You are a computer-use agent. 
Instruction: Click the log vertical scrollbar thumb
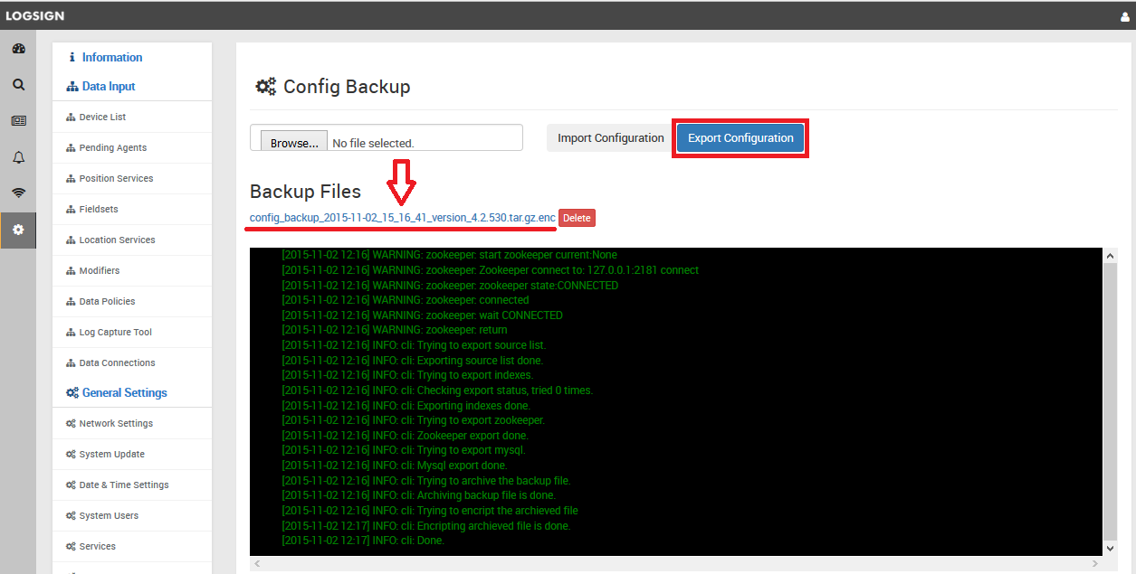pyautogui.click(x=1111, y=402)
